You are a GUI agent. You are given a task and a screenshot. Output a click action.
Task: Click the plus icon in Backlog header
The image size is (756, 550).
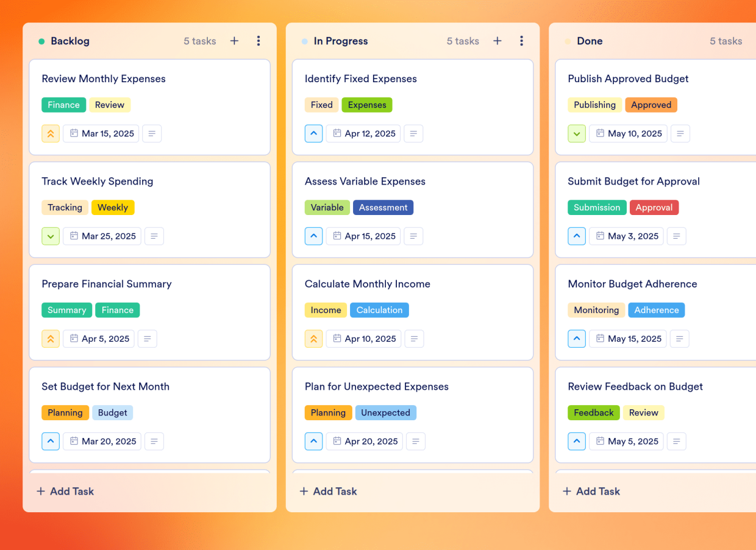coord(234,41)
